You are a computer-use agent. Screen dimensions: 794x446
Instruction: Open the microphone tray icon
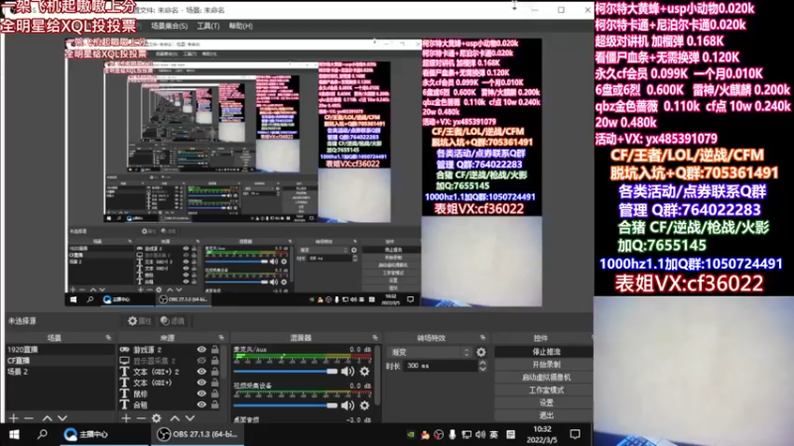coord(453,434)
